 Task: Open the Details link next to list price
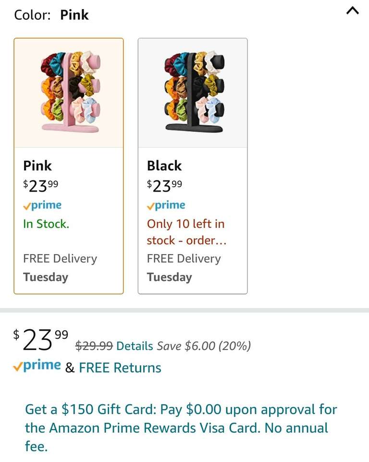[135, 346]
